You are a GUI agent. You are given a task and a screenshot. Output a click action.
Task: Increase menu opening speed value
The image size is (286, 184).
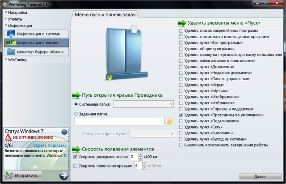pos(141,155)
